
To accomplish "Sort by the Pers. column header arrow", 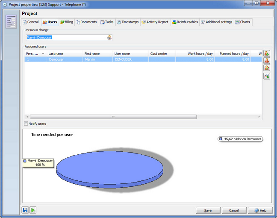I will click(x=43, y=53).
